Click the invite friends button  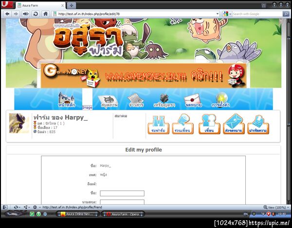[182, 124]
